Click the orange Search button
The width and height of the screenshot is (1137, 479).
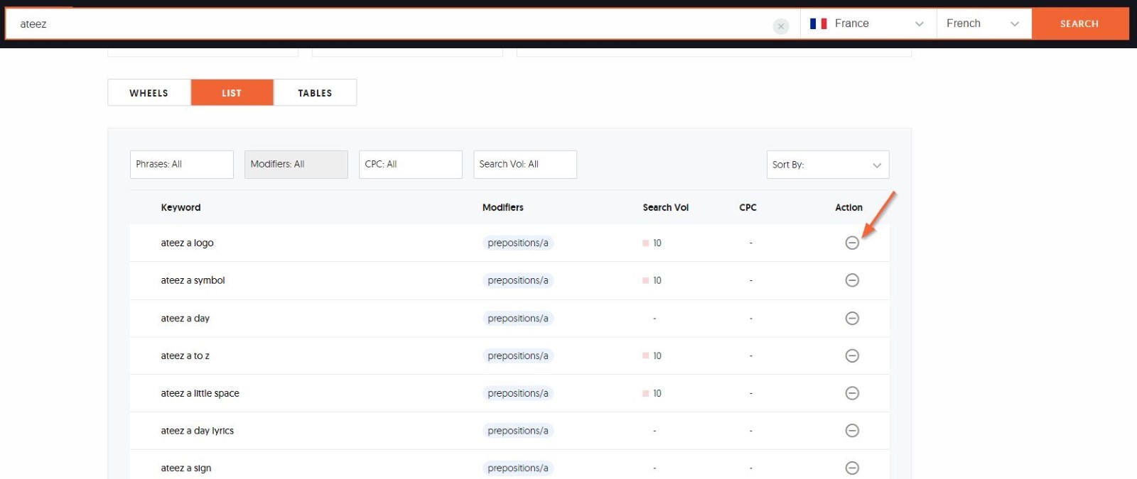1079,23
